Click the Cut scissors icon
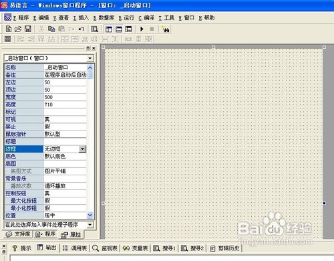This screenshot has width=334, height=261. coord(41,29)
